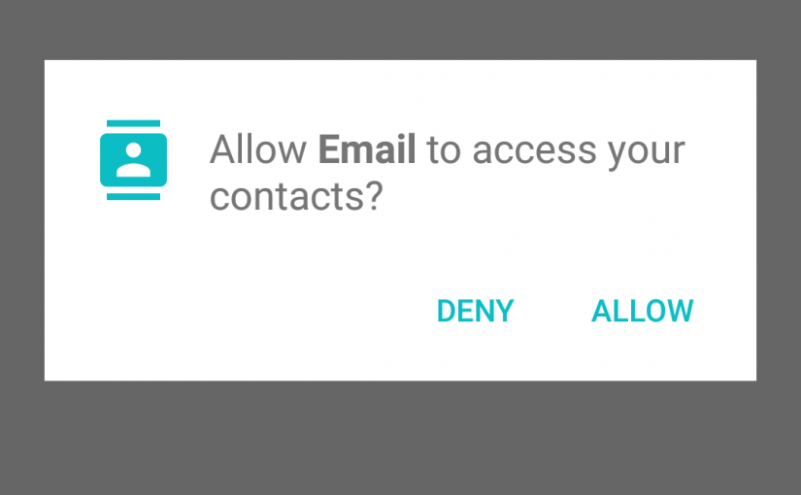Image resolution: width=801 pixels, height=495 pixels.
Task: Click the dimmed background below the dialog
Action: point(400,438)
